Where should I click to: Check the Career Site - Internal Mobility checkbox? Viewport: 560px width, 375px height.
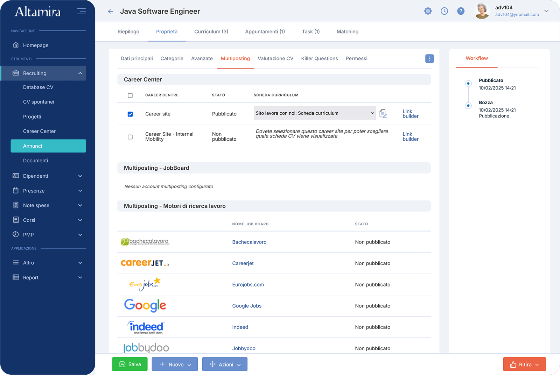pos(130,137)
